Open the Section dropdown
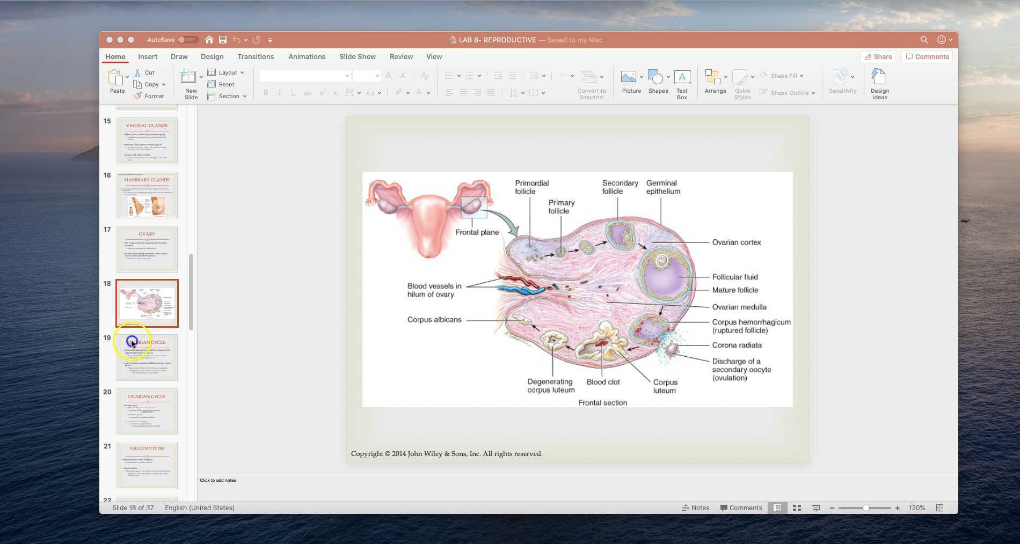This screenshot has height=544, width=1020. click(x=228, y=96)
